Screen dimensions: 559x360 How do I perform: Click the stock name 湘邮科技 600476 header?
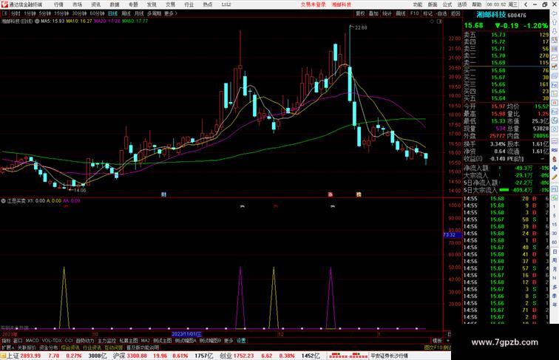click(x=501, y=15)
